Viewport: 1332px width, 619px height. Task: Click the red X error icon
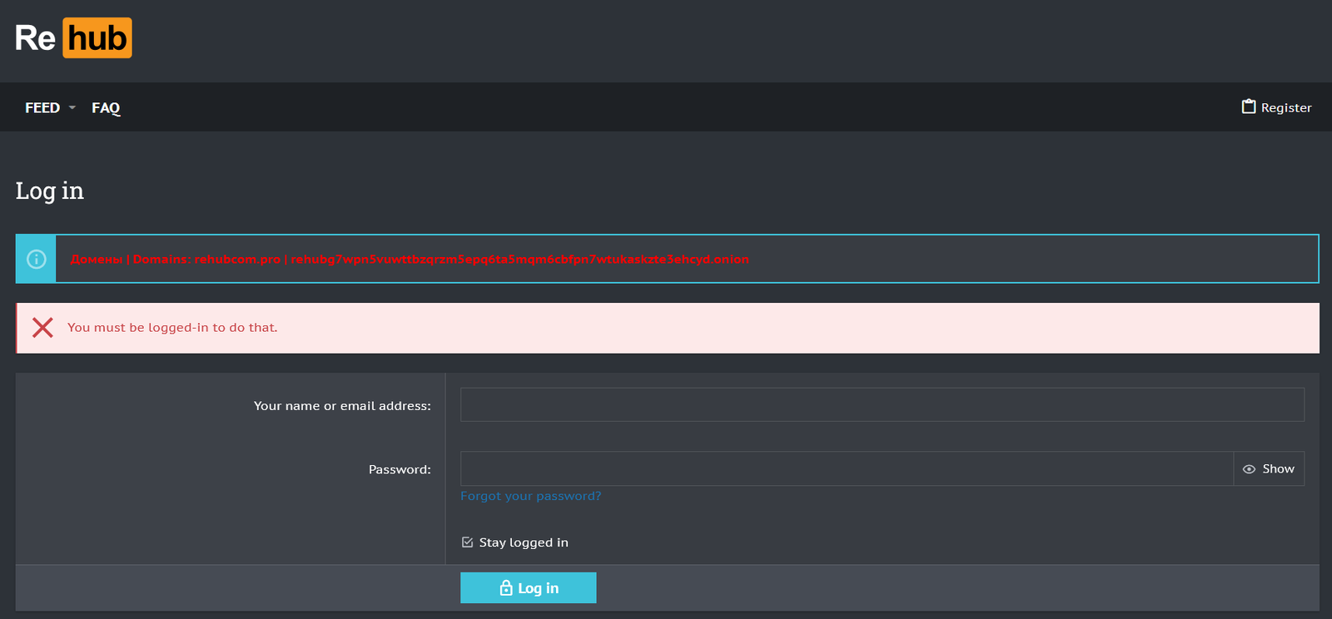tap(42, 328)
